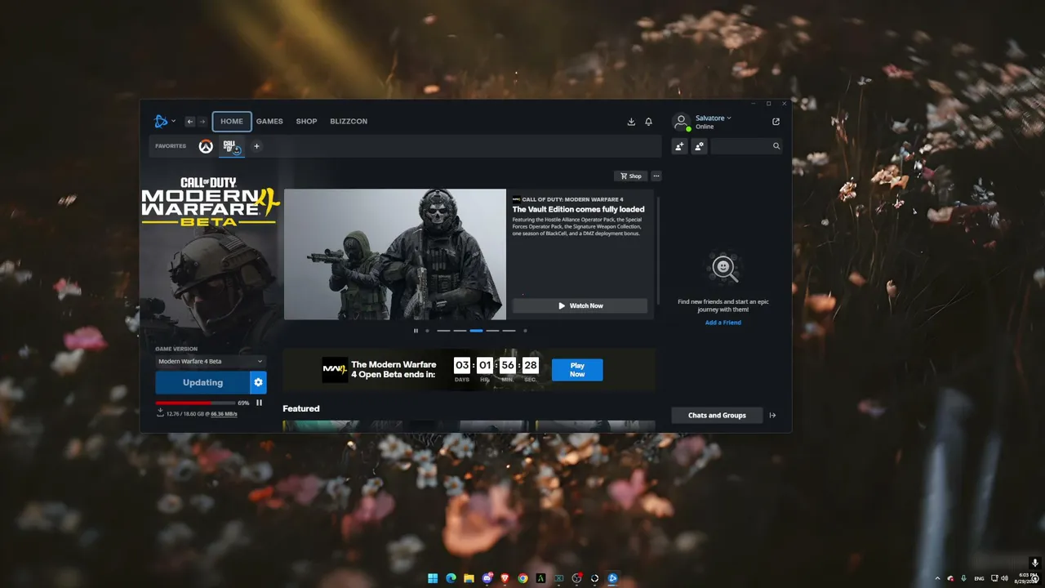Image resolution: width=1045 pixels, height=588 pixels.
Task: Click the Salvatore profile avatar
Action: click(681, 122)
